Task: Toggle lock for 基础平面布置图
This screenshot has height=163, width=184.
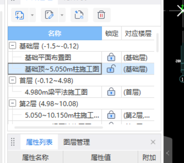Action: click(111, 57)
